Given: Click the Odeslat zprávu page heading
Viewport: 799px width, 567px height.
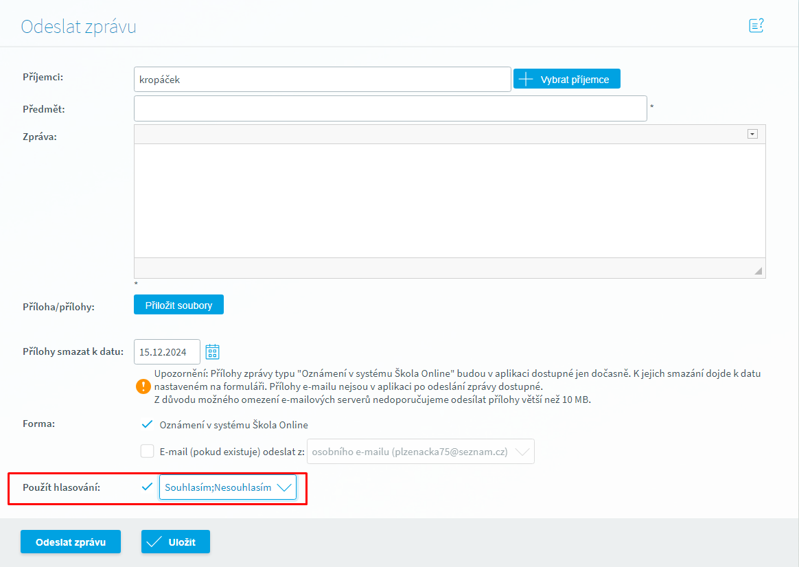Looking at the screenshot, I should click(78, 27).
